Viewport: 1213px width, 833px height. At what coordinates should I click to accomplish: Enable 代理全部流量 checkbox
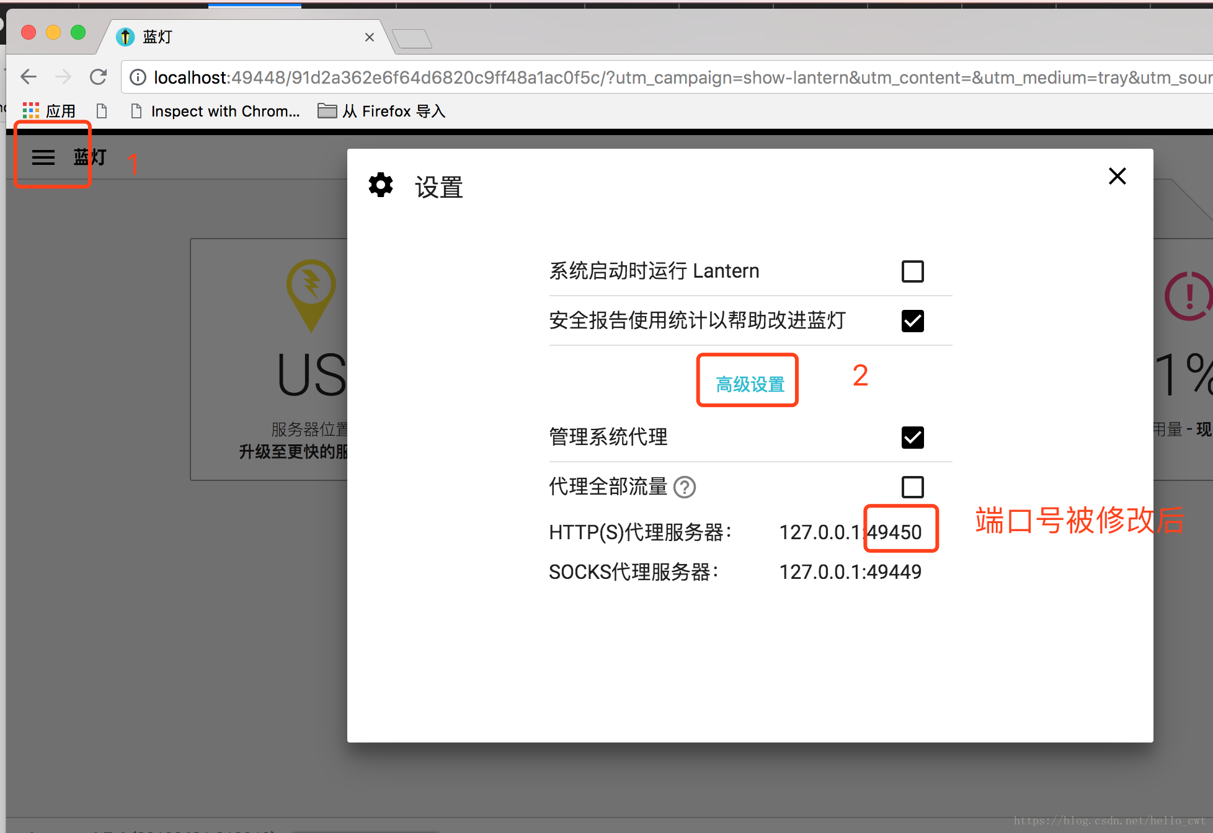tap(913, 487)
